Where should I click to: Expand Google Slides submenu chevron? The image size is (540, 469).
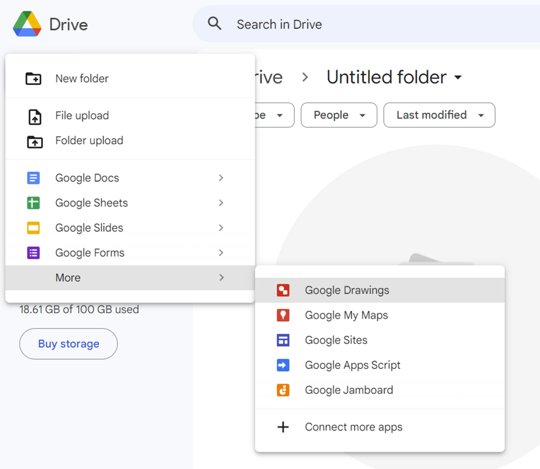pyautogui.click(x=221, y=228)
